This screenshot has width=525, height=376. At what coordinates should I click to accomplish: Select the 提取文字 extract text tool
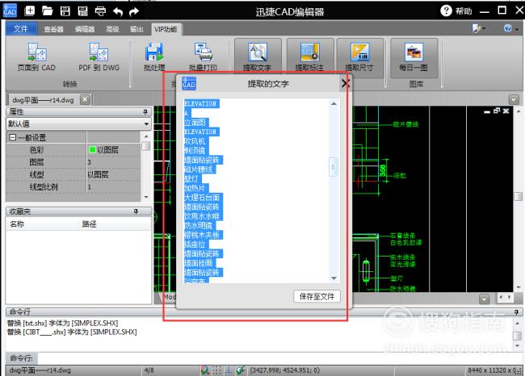258,56
